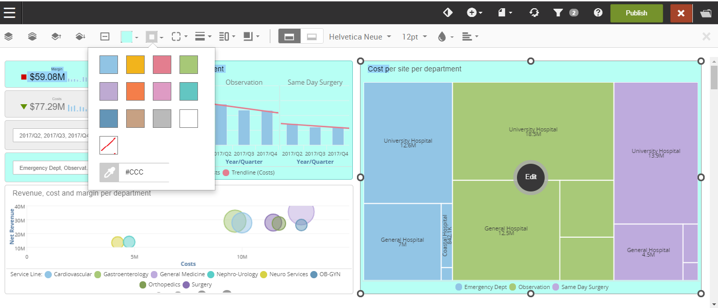Enable the filled title bar style

coord(289,36)
